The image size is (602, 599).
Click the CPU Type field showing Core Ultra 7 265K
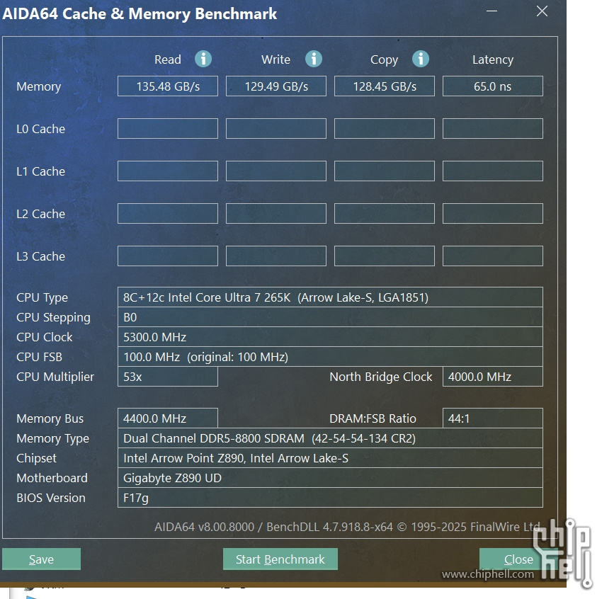(x=330, y=297)
